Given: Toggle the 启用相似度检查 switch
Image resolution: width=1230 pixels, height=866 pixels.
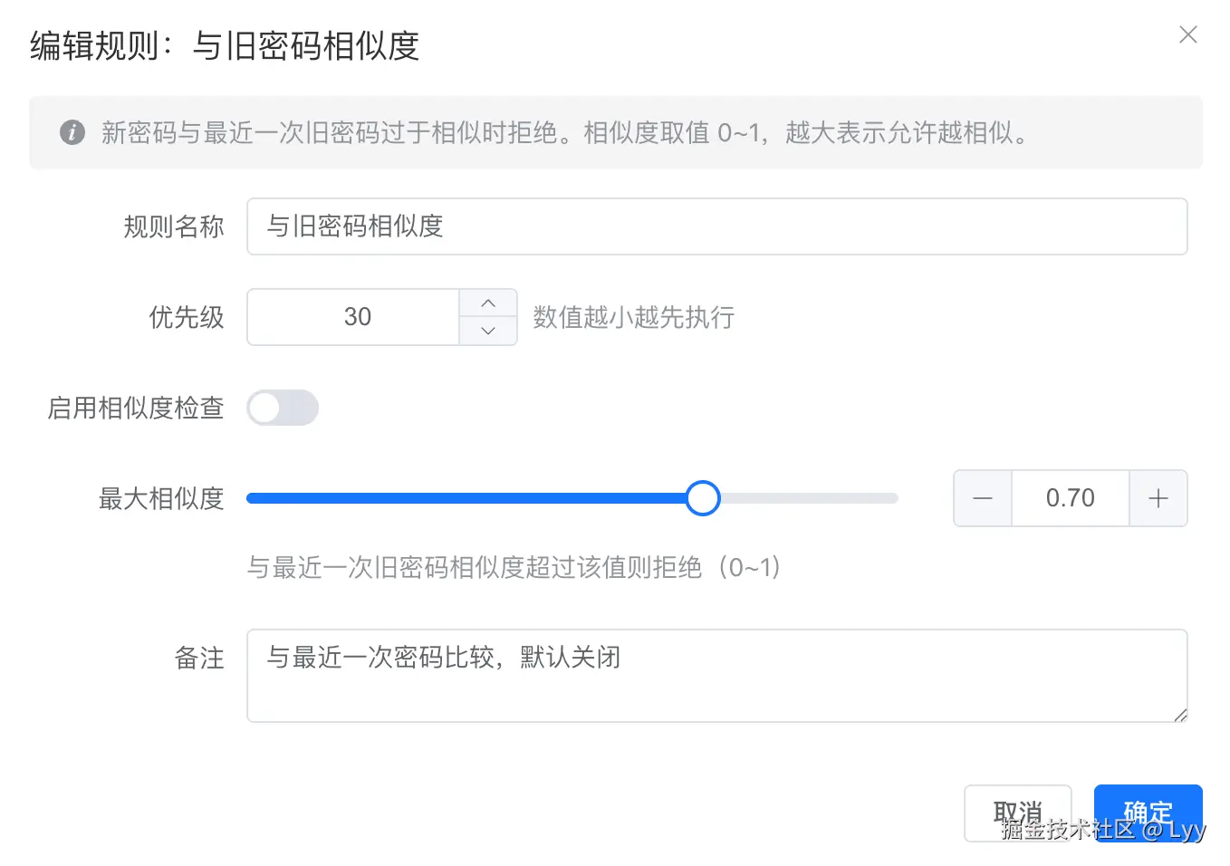Looking at the screenshot, I should click(283, 408).
